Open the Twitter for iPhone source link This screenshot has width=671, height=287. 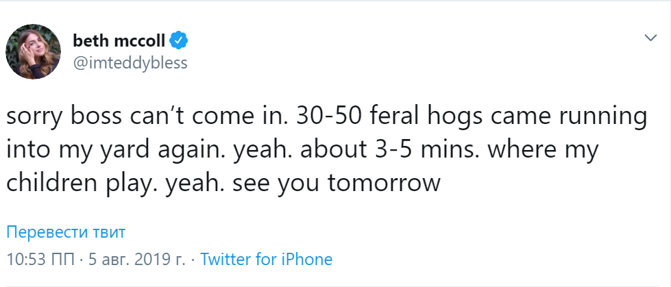click(x=266, y=259)
